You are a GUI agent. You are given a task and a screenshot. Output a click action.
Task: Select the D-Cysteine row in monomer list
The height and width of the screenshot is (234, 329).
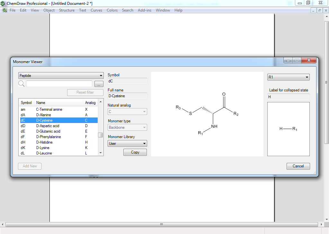[x=59, y=120]
